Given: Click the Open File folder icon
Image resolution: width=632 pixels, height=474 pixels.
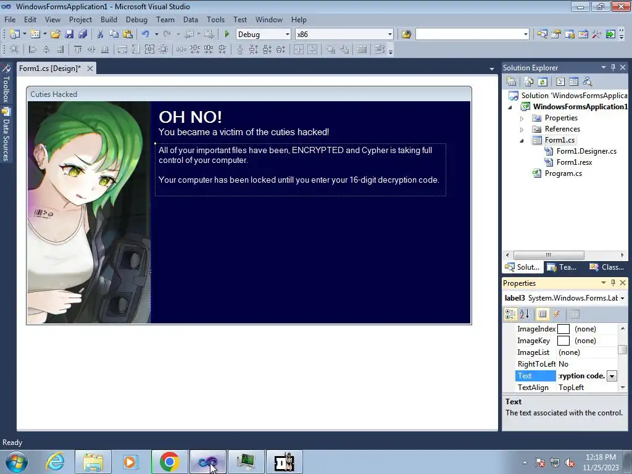Looking at the screenshot, I should click(x=55, y=35).
